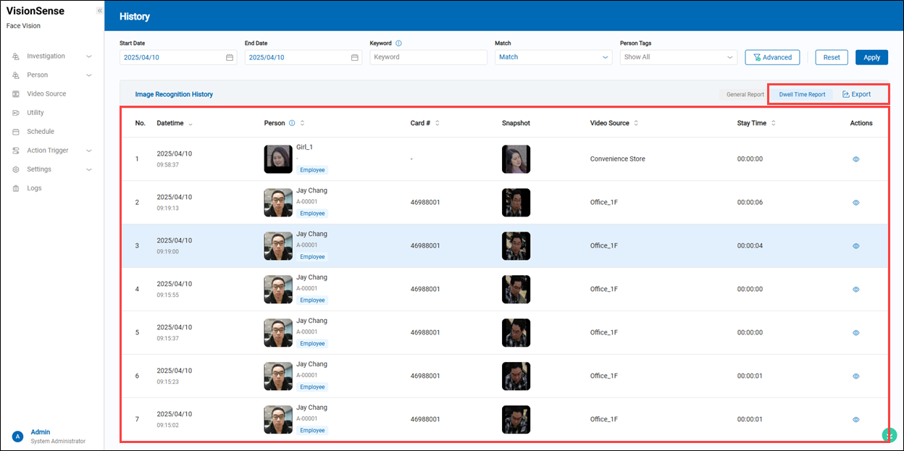This screenshot has width=904, height=451.
Task: Click the Admin user avatar icon
Action: (18, 437)
